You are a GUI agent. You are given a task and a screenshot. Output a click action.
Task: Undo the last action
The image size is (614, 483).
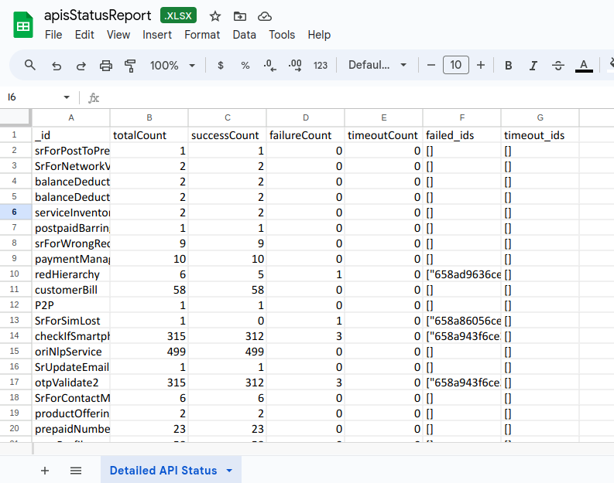56,66
